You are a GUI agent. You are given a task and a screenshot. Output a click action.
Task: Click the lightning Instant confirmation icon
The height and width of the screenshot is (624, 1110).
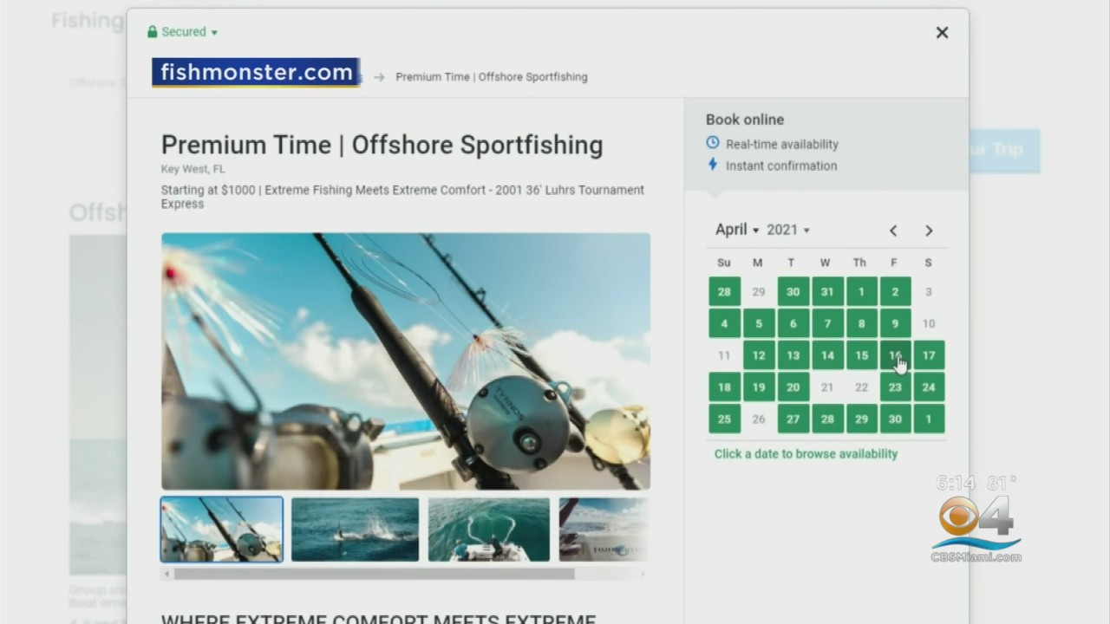[713, 164]
